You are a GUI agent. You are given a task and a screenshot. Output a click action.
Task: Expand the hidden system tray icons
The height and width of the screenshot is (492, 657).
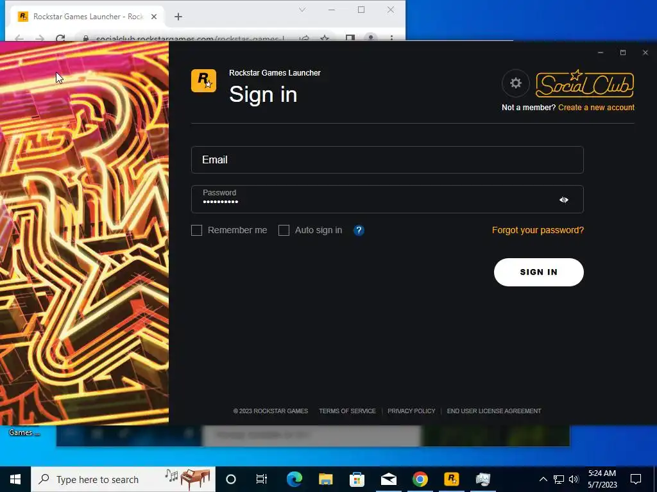(x=543, y=479)
